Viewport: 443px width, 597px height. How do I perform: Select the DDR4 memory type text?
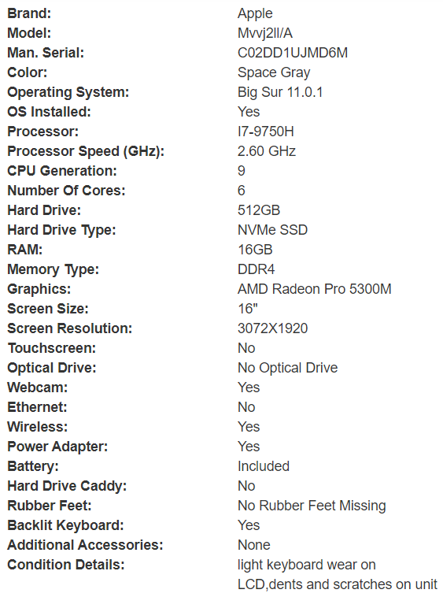click(x=256, y=269)
